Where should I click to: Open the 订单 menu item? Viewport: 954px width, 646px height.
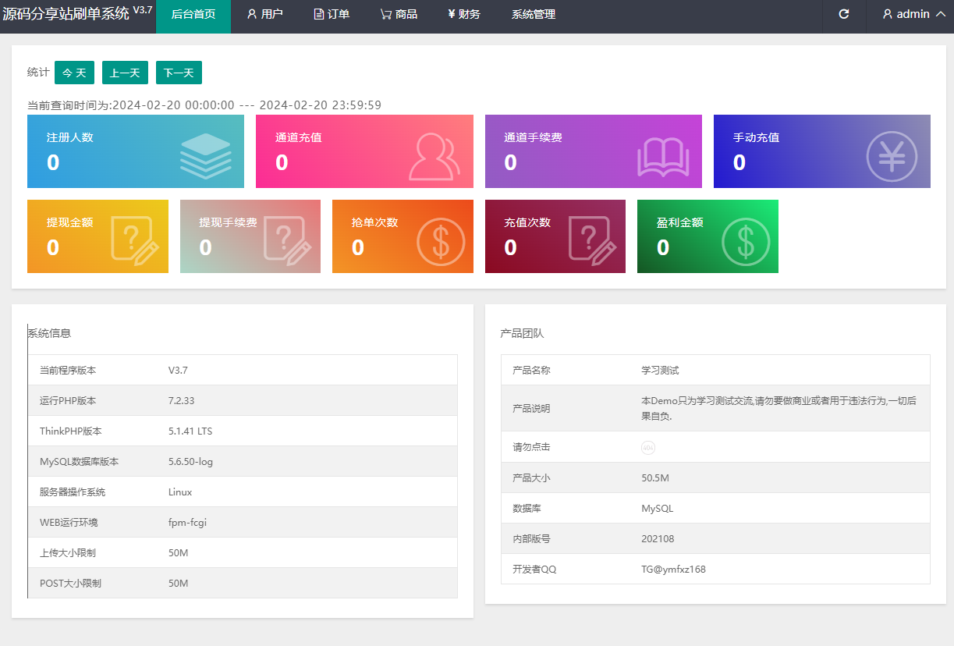[332, 14]
